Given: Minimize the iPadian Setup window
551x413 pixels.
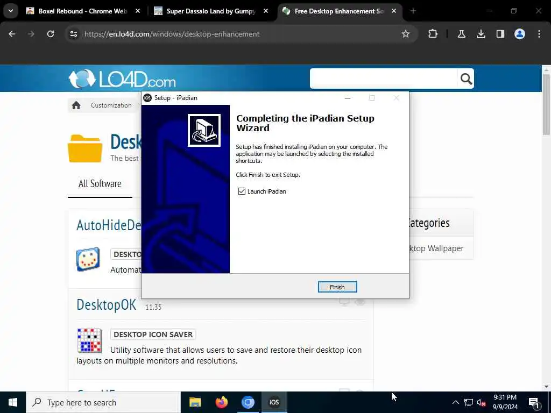Looking at the screenshot, I should click(x=348, y=98).
